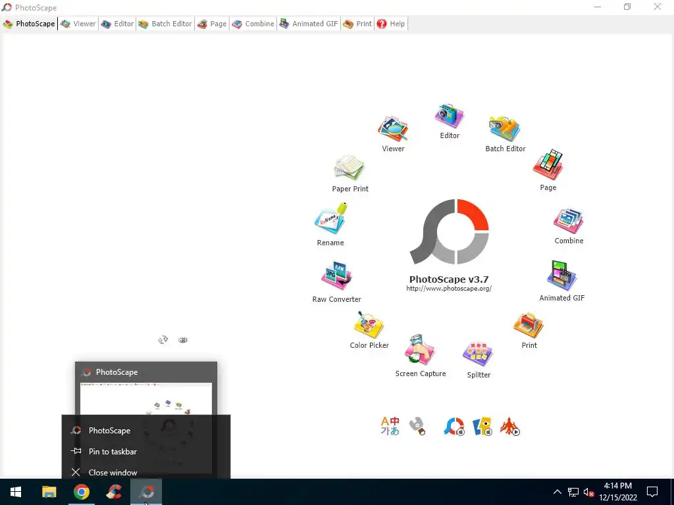
Task: Open the Page icon in the circle
Action: 548,165
